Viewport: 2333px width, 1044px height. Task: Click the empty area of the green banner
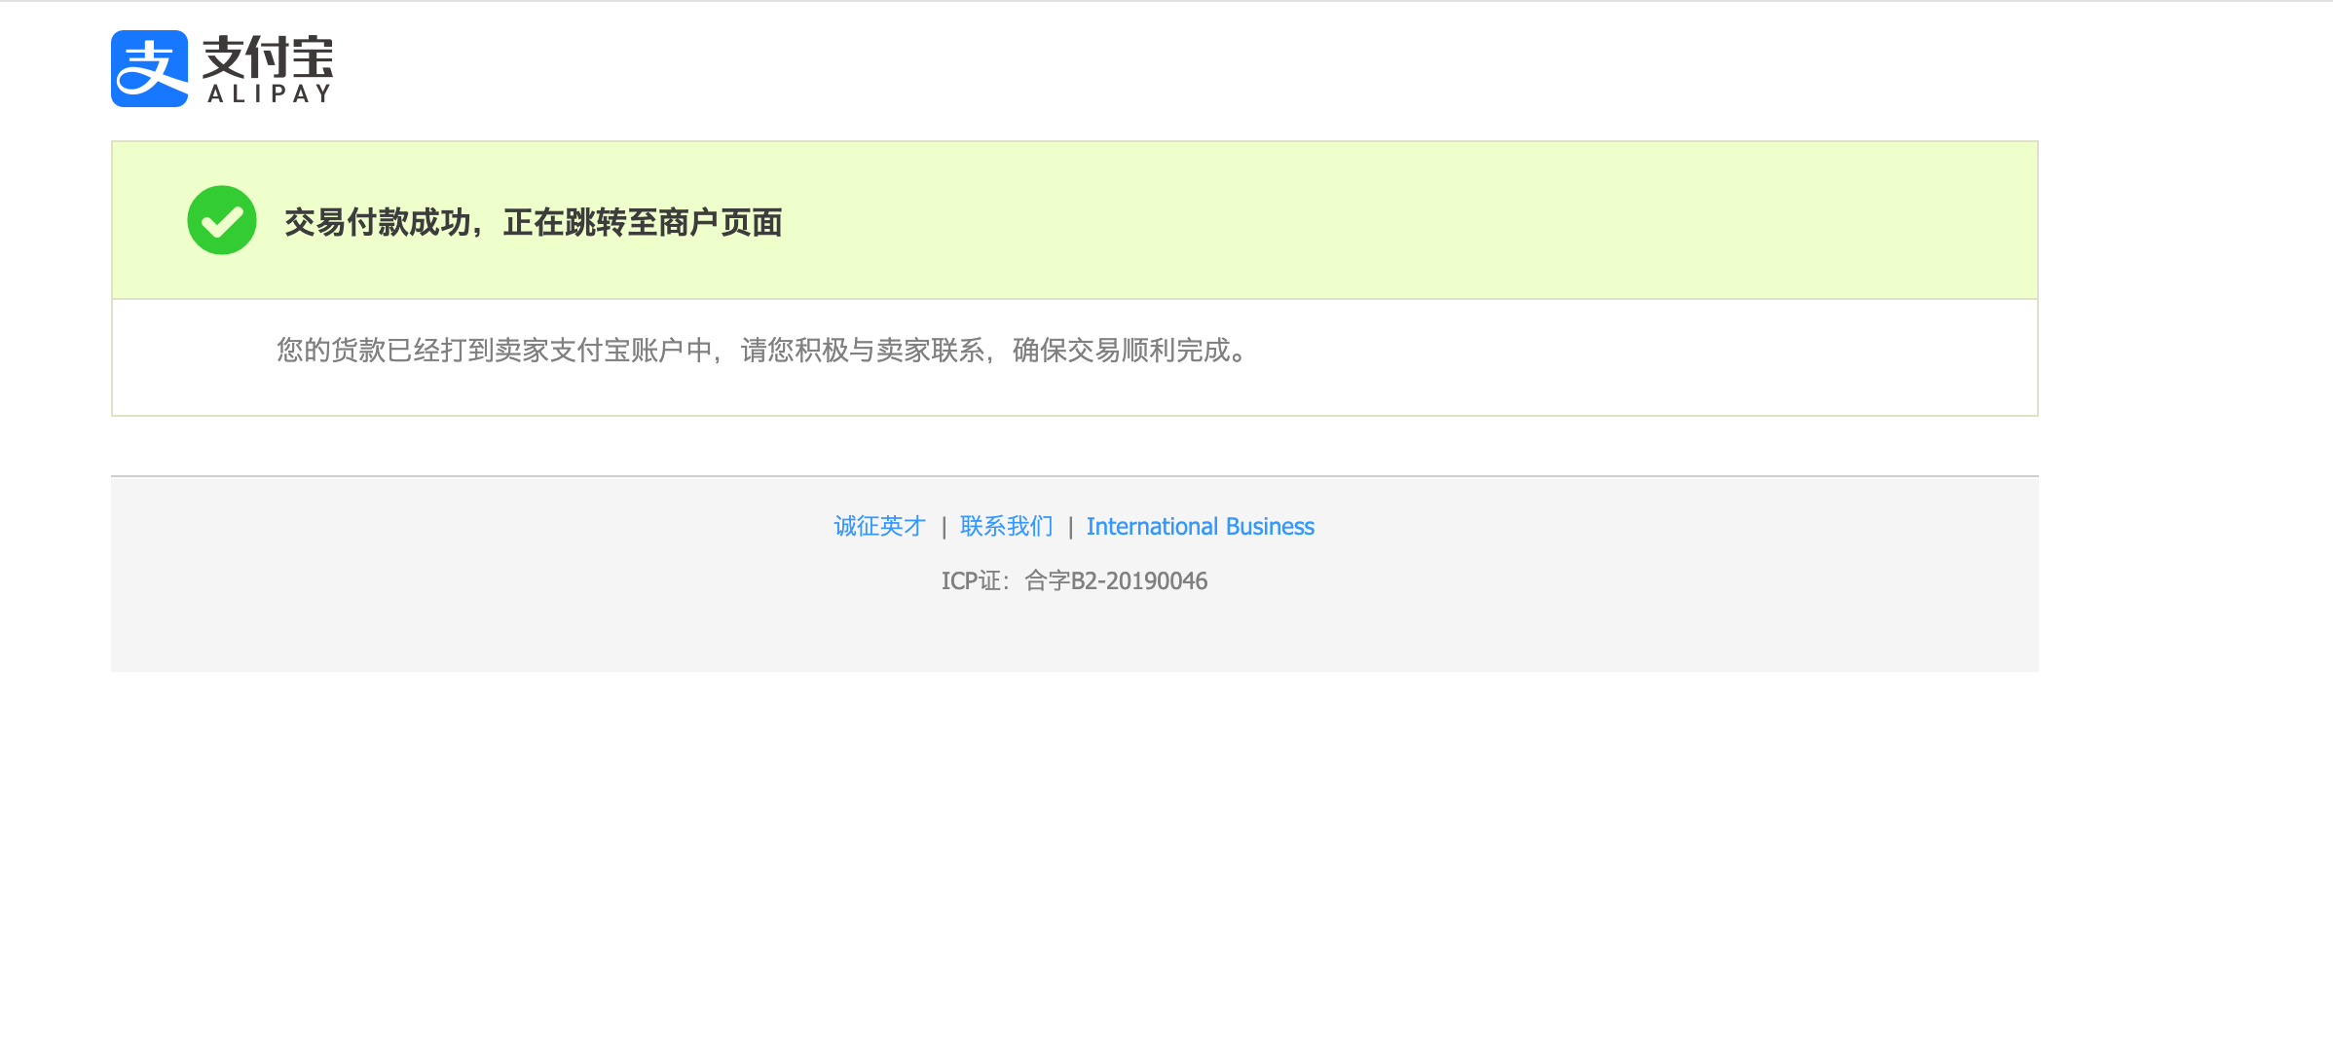coord(1412,220)
